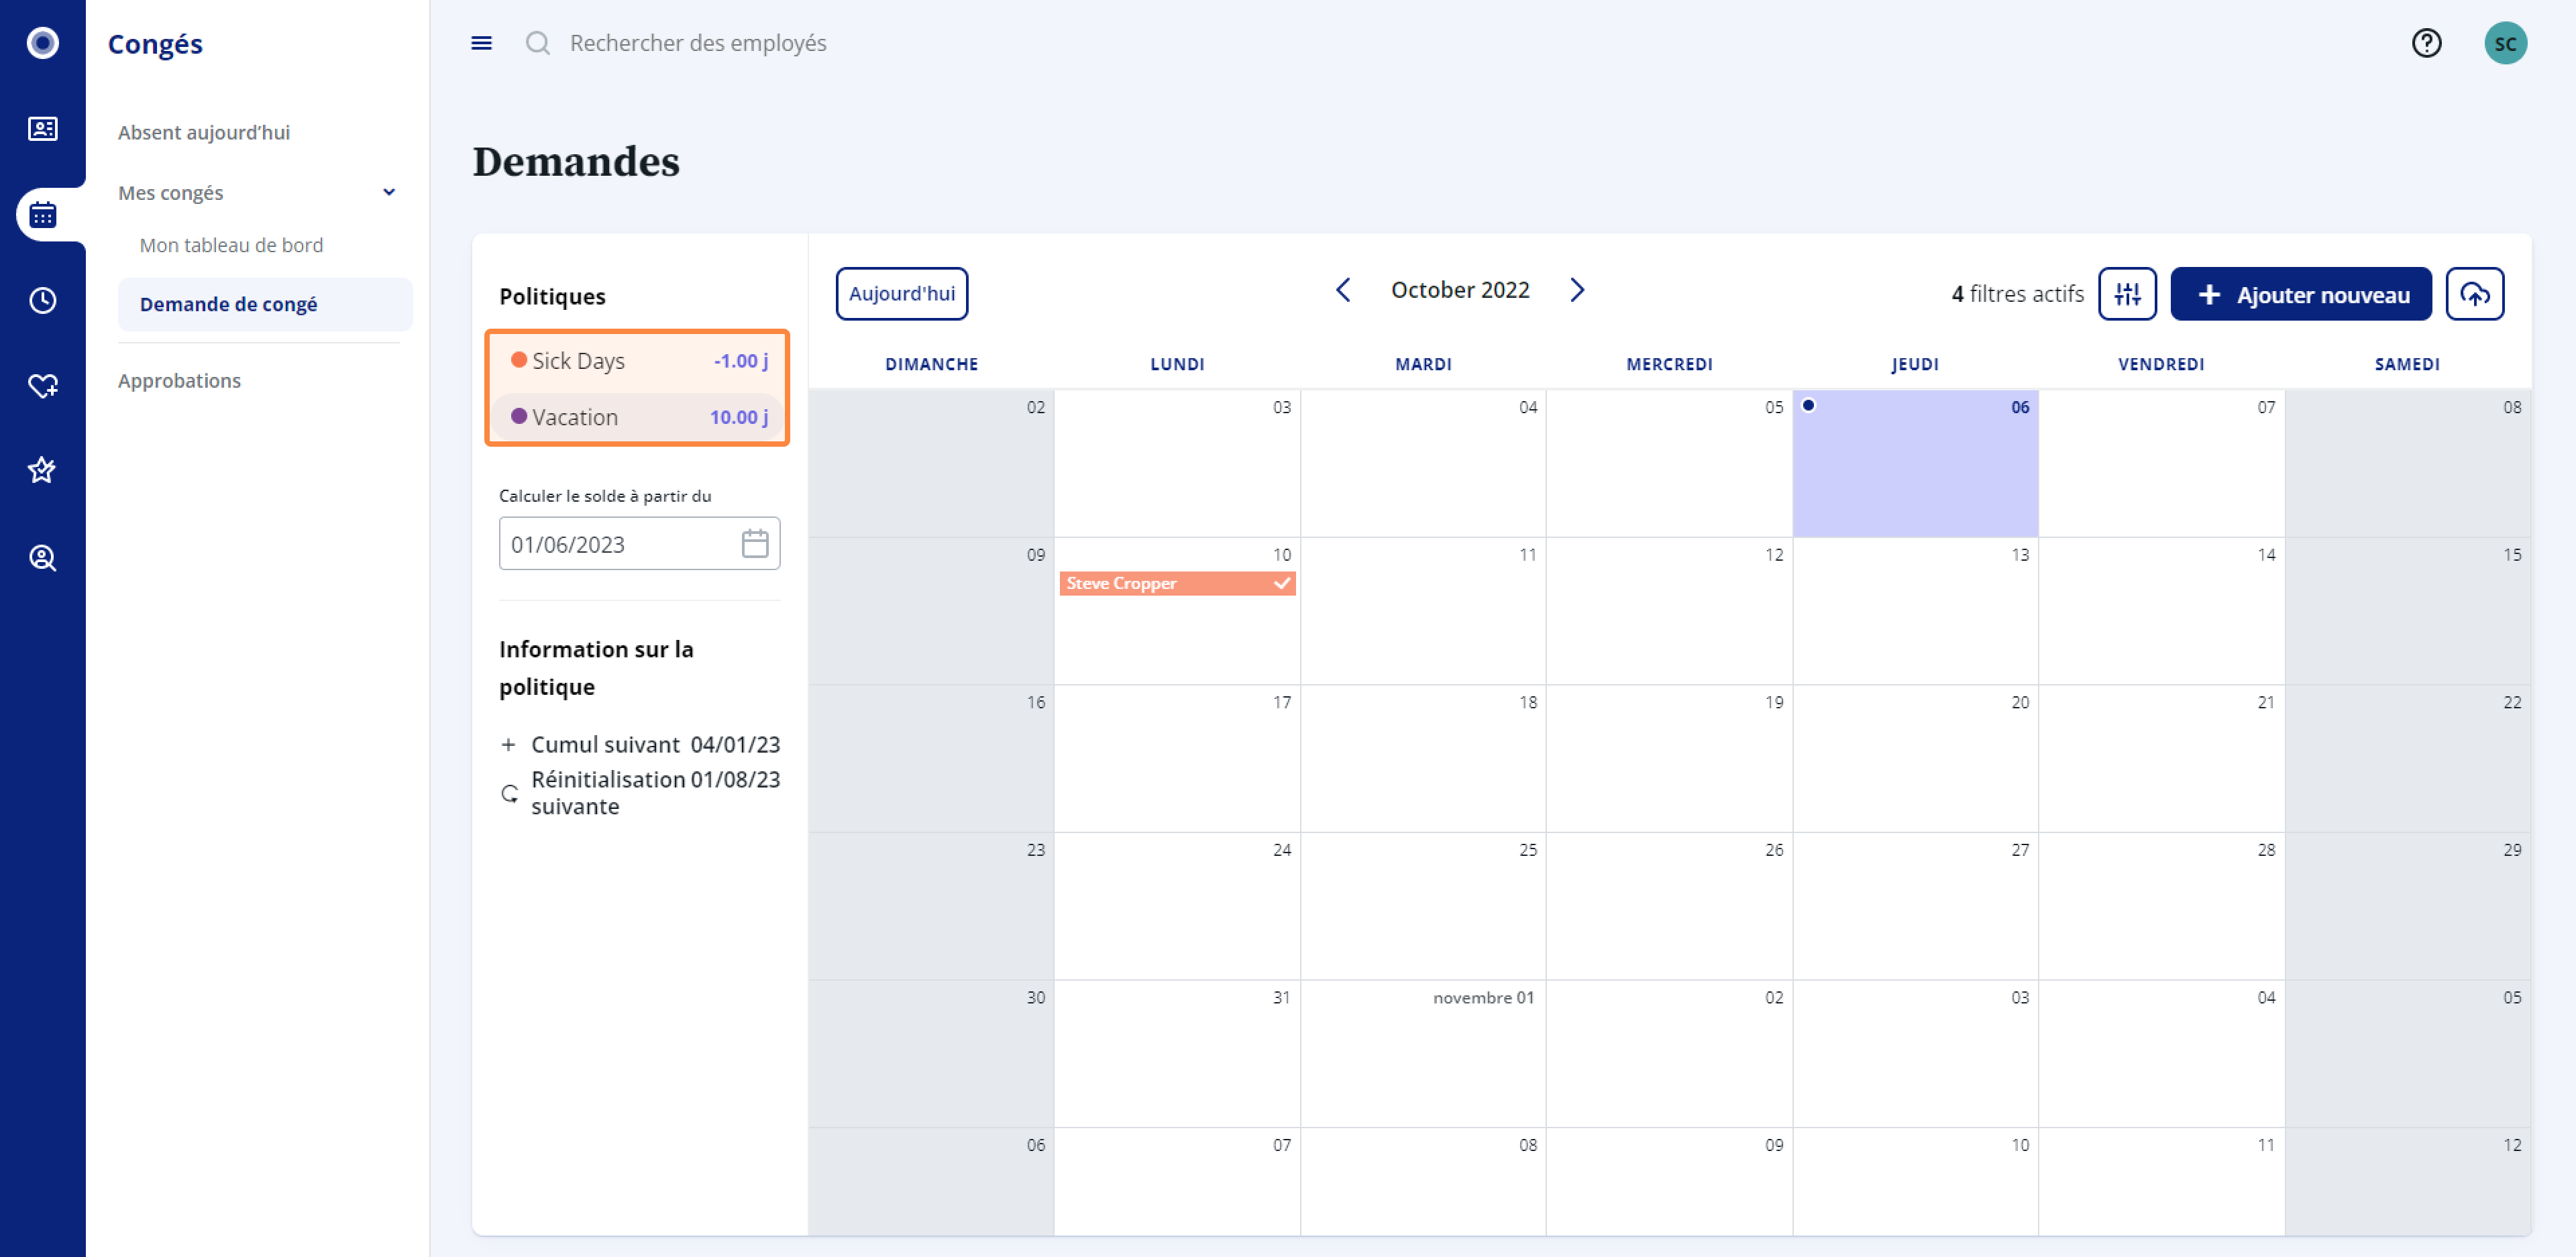Click the 10.00 j Vacation balance
Viewport: 2576px width, 1257px height.
[739, 417]
